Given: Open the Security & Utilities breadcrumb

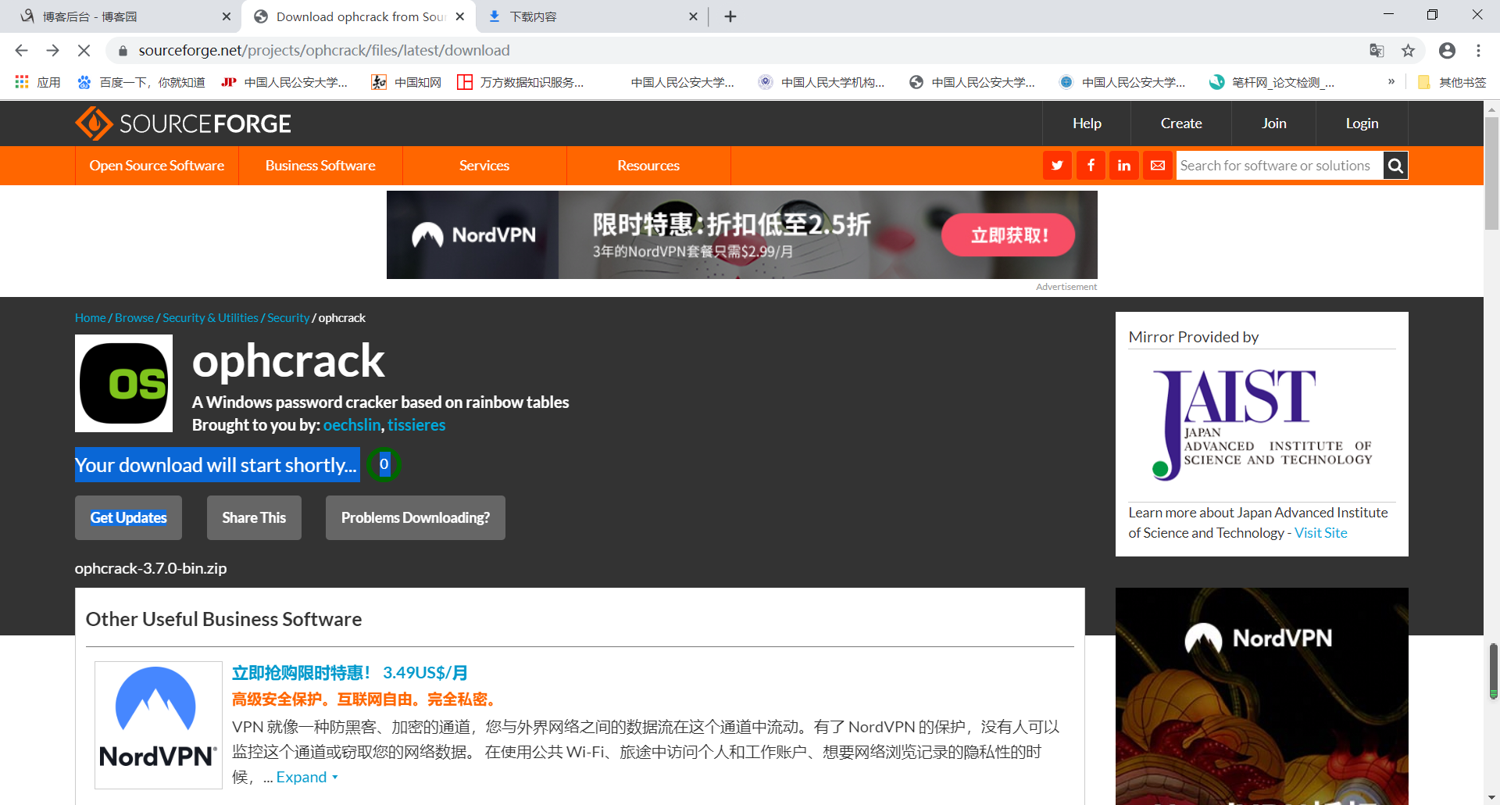Looking at the screenshot, I should tap(210, 318).
